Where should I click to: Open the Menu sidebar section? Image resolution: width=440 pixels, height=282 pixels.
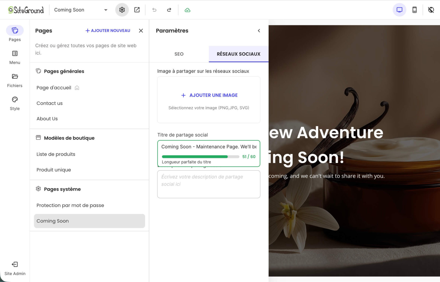[15, 57]
